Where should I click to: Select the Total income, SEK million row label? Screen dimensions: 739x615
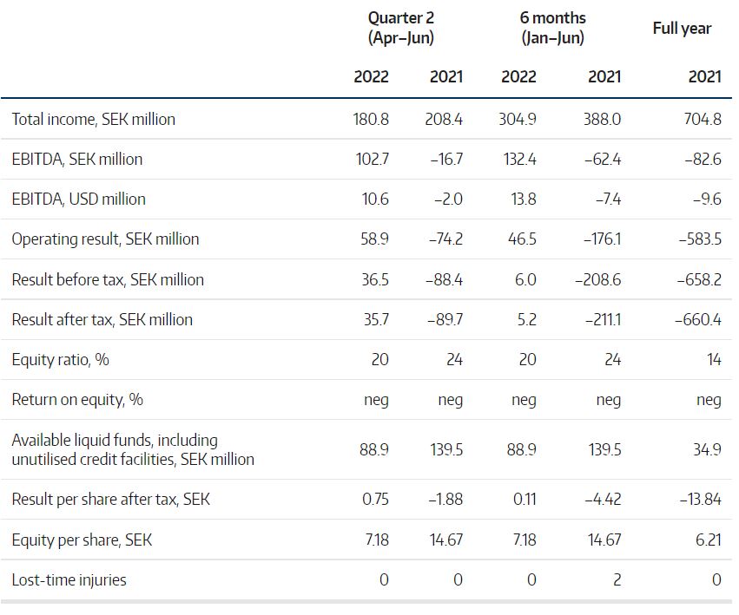pos(93,119)
